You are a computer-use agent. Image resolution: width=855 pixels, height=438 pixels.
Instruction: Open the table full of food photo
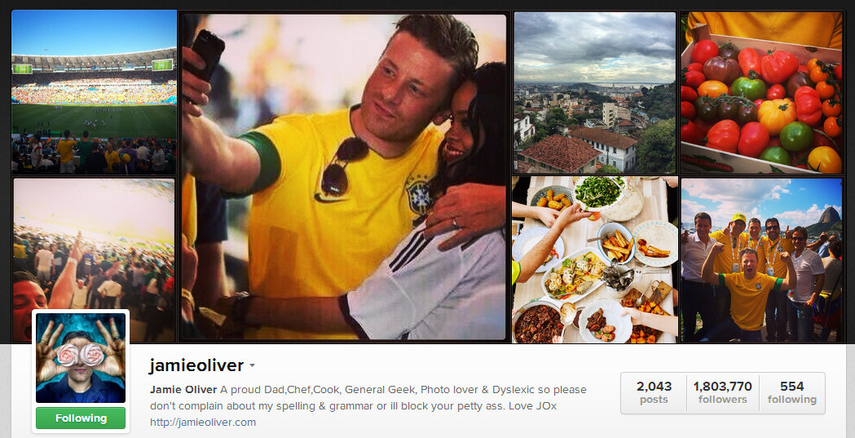tap(595, 259)
